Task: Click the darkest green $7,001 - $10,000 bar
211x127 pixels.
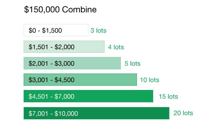Action: (96, 113)
